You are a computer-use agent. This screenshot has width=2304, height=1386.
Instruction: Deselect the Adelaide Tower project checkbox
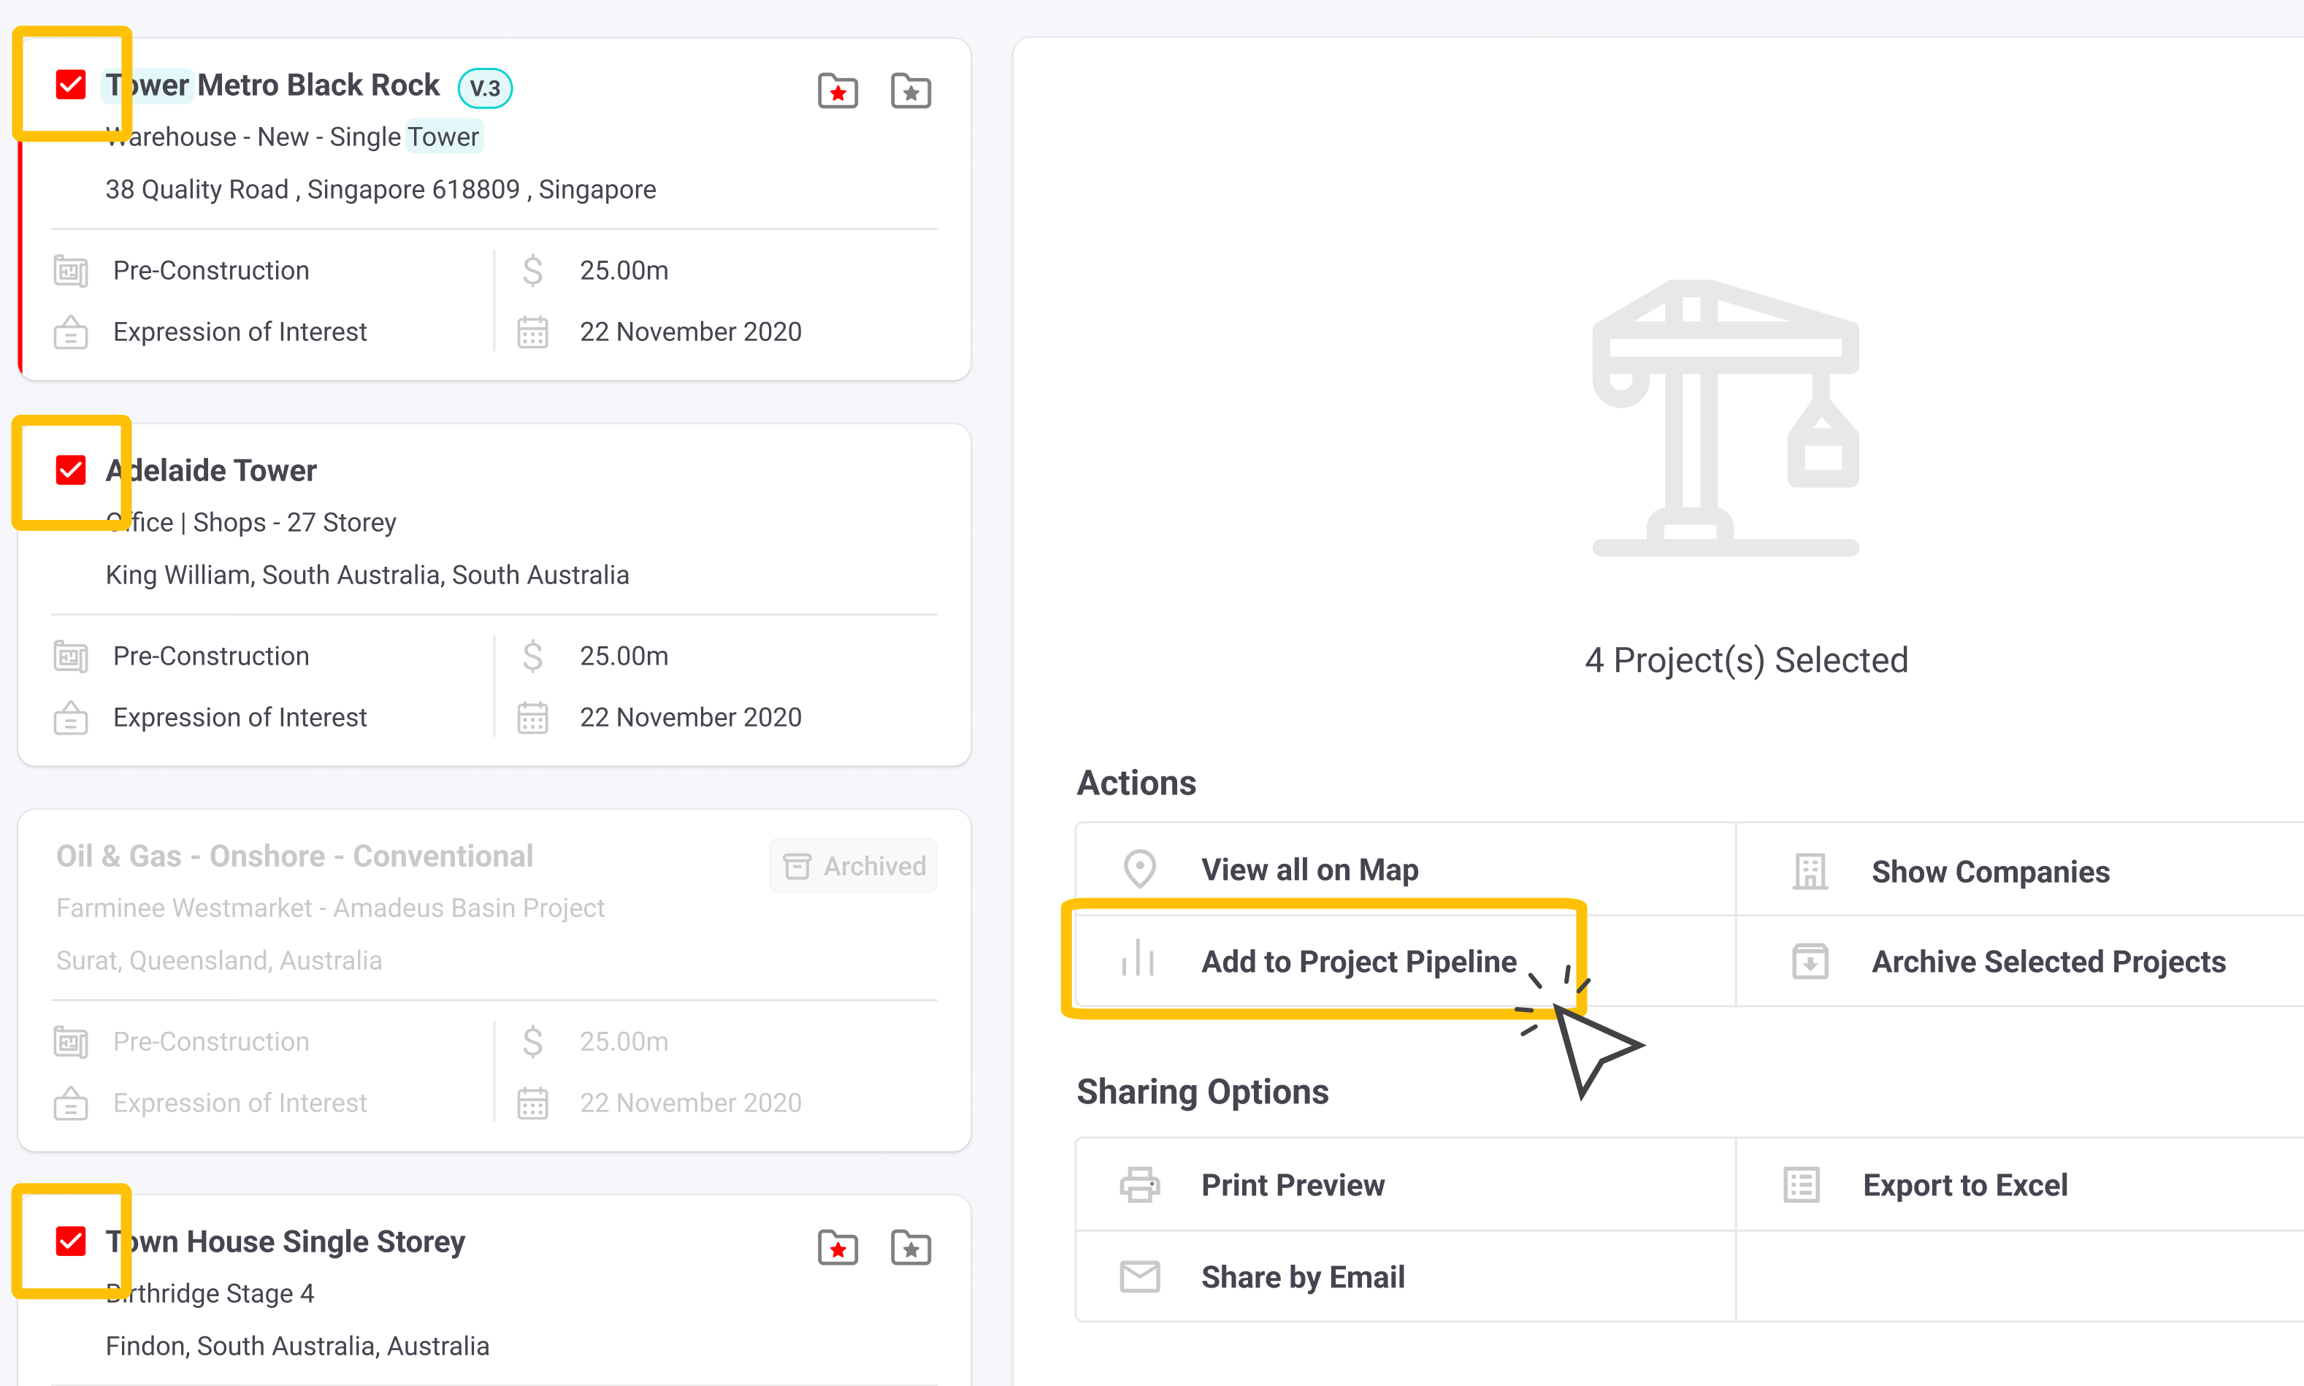click(71, 470)
